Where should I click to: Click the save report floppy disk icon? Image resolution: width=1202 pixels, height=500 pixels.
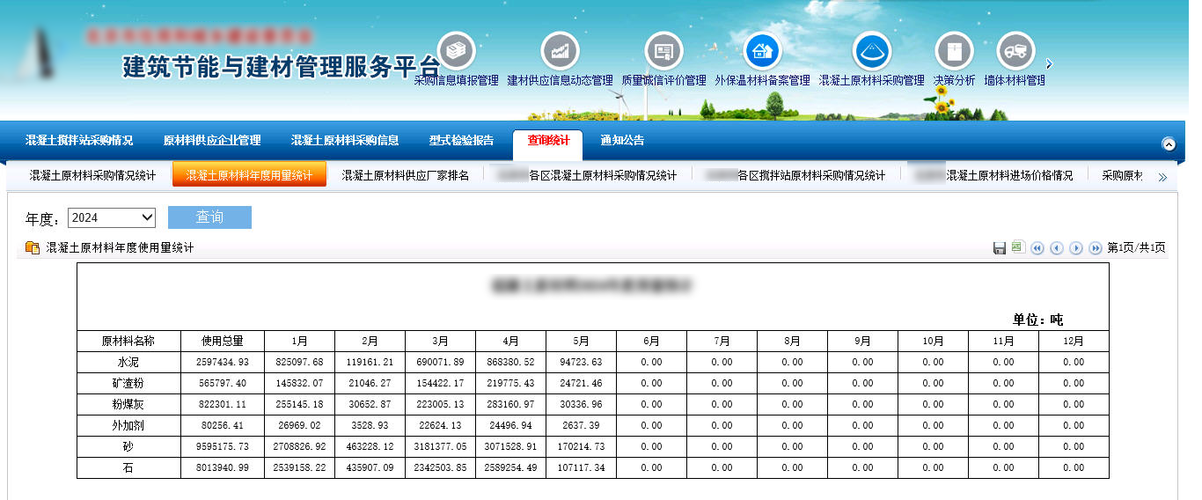click(x=1000, y=248)
